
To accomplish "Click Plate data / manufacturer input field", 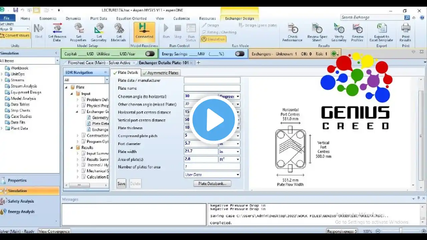I will click(212, 80).
